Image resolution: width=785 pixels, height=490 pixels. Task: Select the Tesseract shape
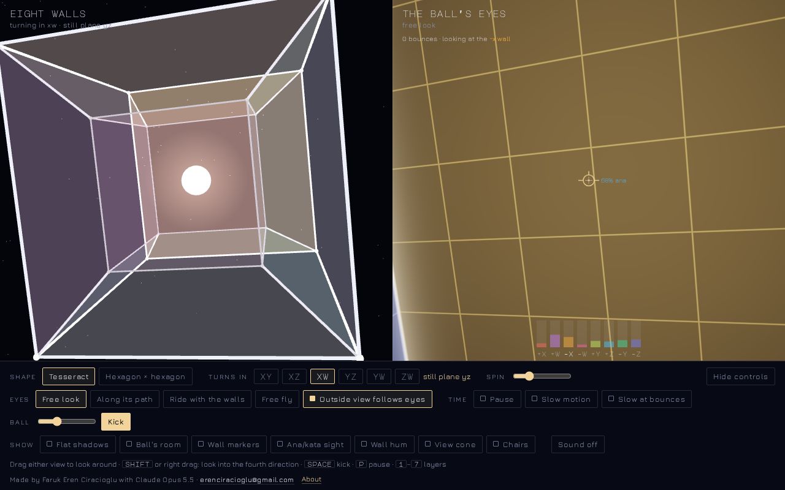click(x=69, y=376)
